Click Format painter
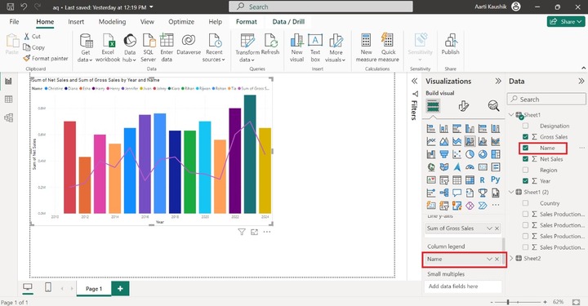The width and height of the screenshot is (588, 306). (46, 59)
